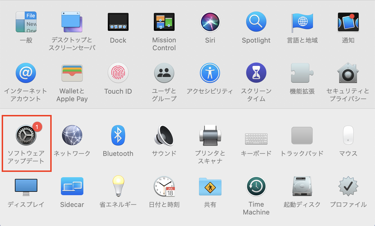Open the Time Machine icon
The width and height of the screenshot is (375, 226).
coord(256,186)
